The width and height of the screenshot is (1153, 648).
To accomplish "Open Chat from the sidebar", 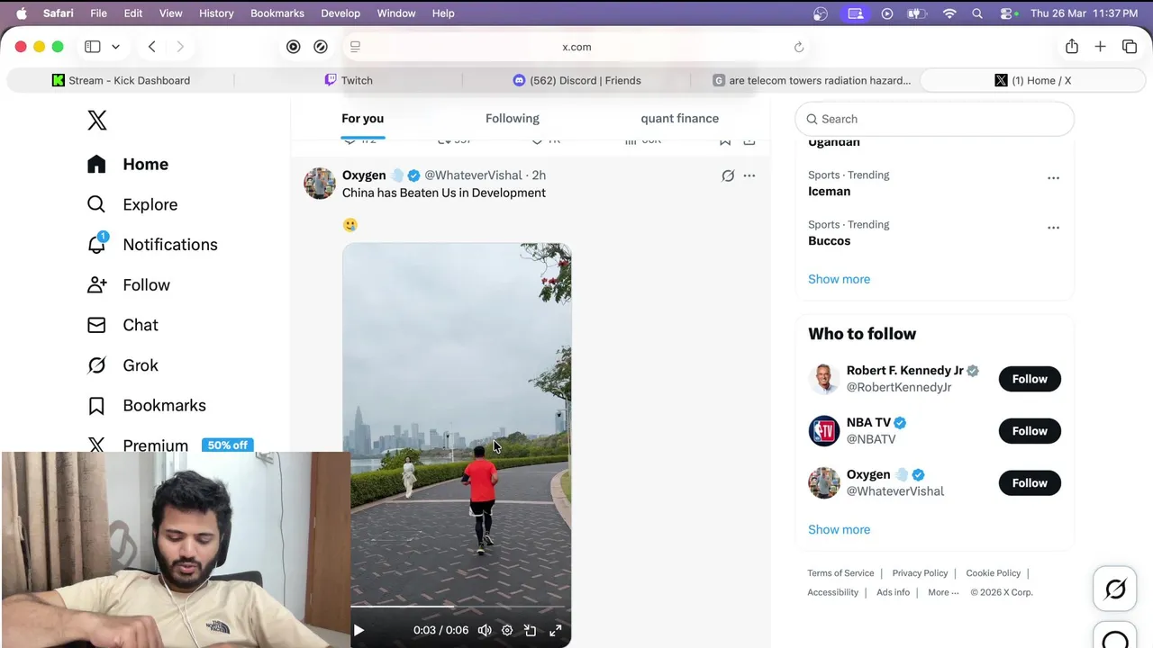I will pyautogui.click(x=123, y=325).
